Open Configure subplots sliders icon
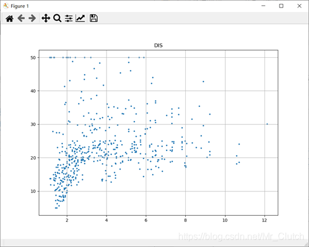The image size is (309, 247). point(69,19)
